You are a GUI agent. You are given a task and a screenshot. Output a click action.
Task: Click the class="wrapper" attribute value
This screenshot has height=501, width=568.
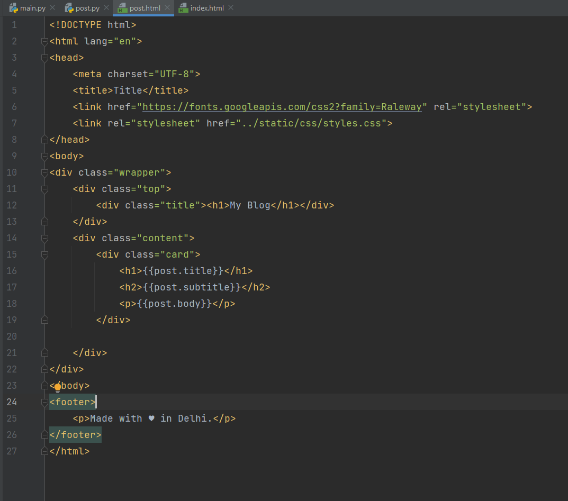(x=139, y=172)
